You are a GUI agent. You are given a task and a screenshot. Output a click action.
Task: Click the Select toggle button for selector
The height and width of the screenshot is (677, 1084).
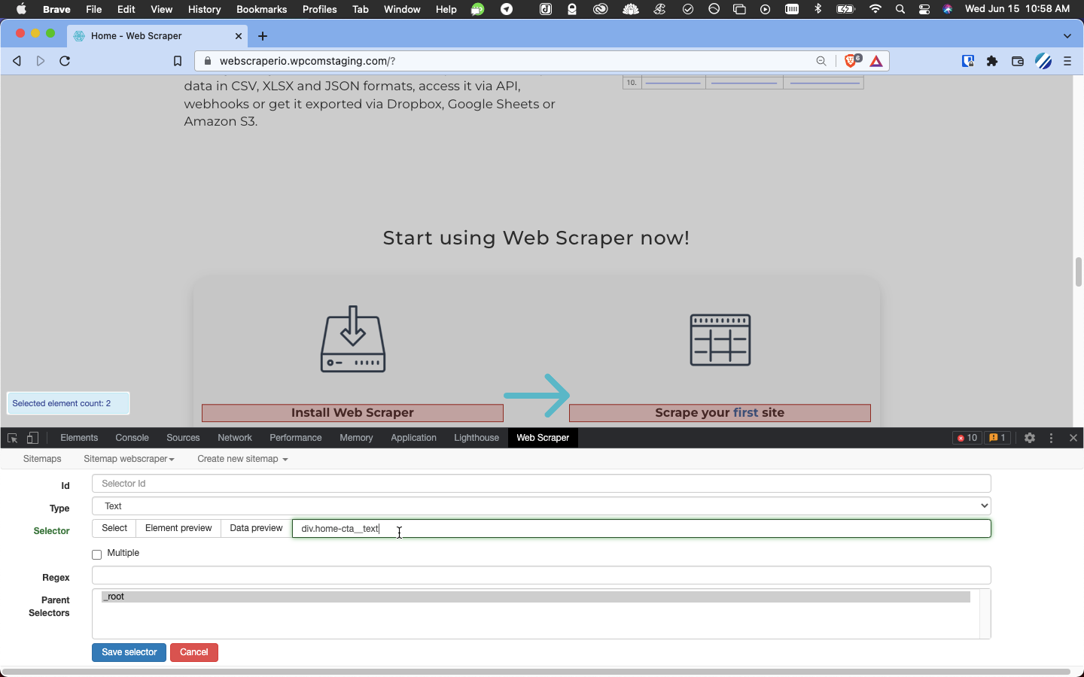[114, 528]
